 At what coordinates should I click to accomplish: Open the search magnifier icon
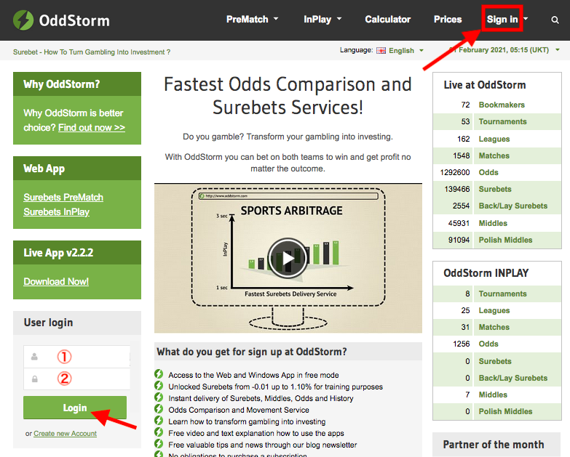click(555, 20)
